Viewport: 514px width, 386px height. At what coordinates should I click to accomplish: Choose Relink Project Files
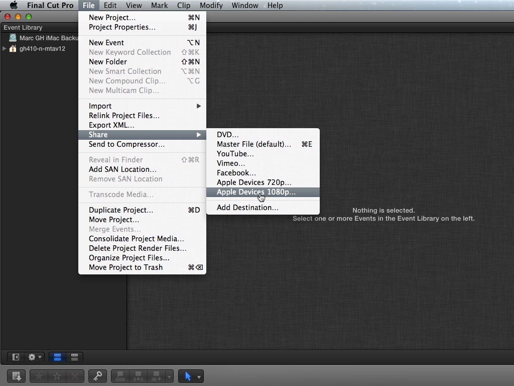(x=142, y=115)
